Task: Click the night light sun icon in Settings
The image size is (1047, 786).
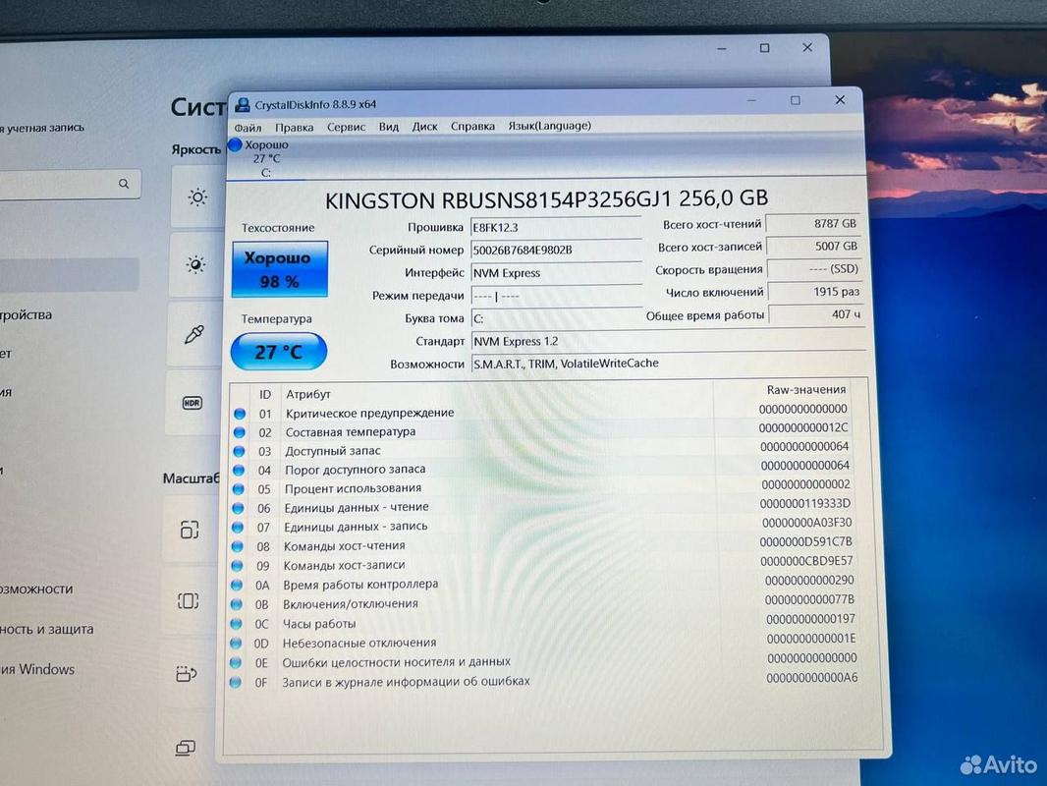Action: click(x=195, y=264)
